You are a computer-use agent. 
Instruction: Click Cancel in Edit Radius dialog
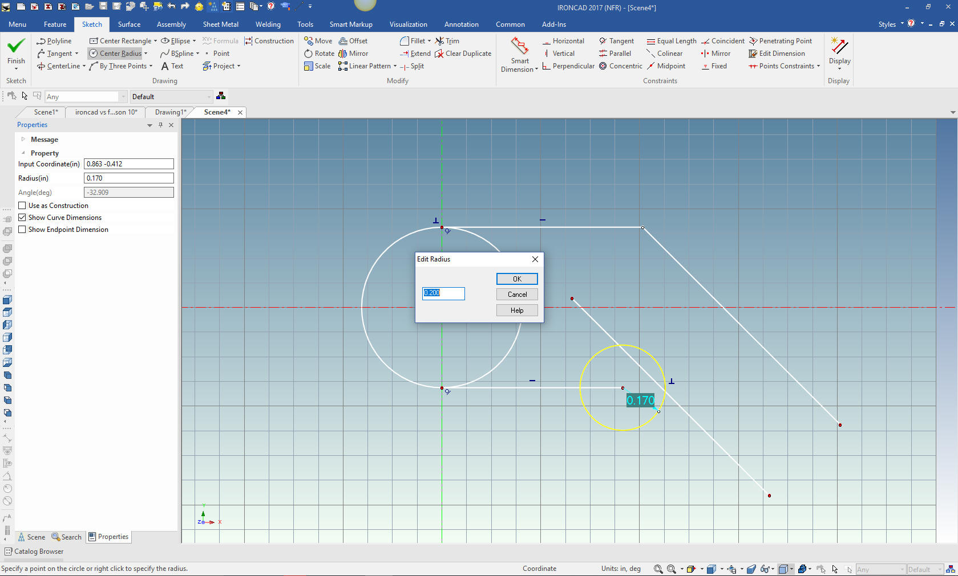pyautogui.click(x=517, y=295)
